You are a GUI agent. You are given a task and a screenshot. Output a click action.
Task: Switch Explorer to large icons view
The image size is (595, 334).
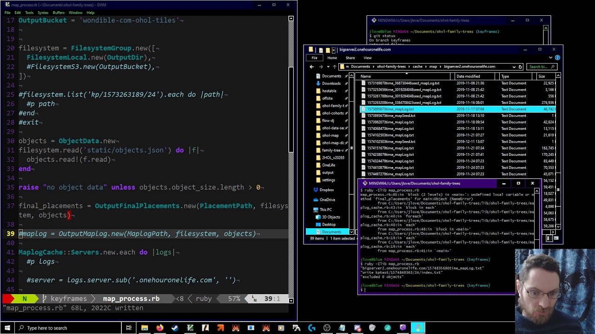click(x=556, y=238)
